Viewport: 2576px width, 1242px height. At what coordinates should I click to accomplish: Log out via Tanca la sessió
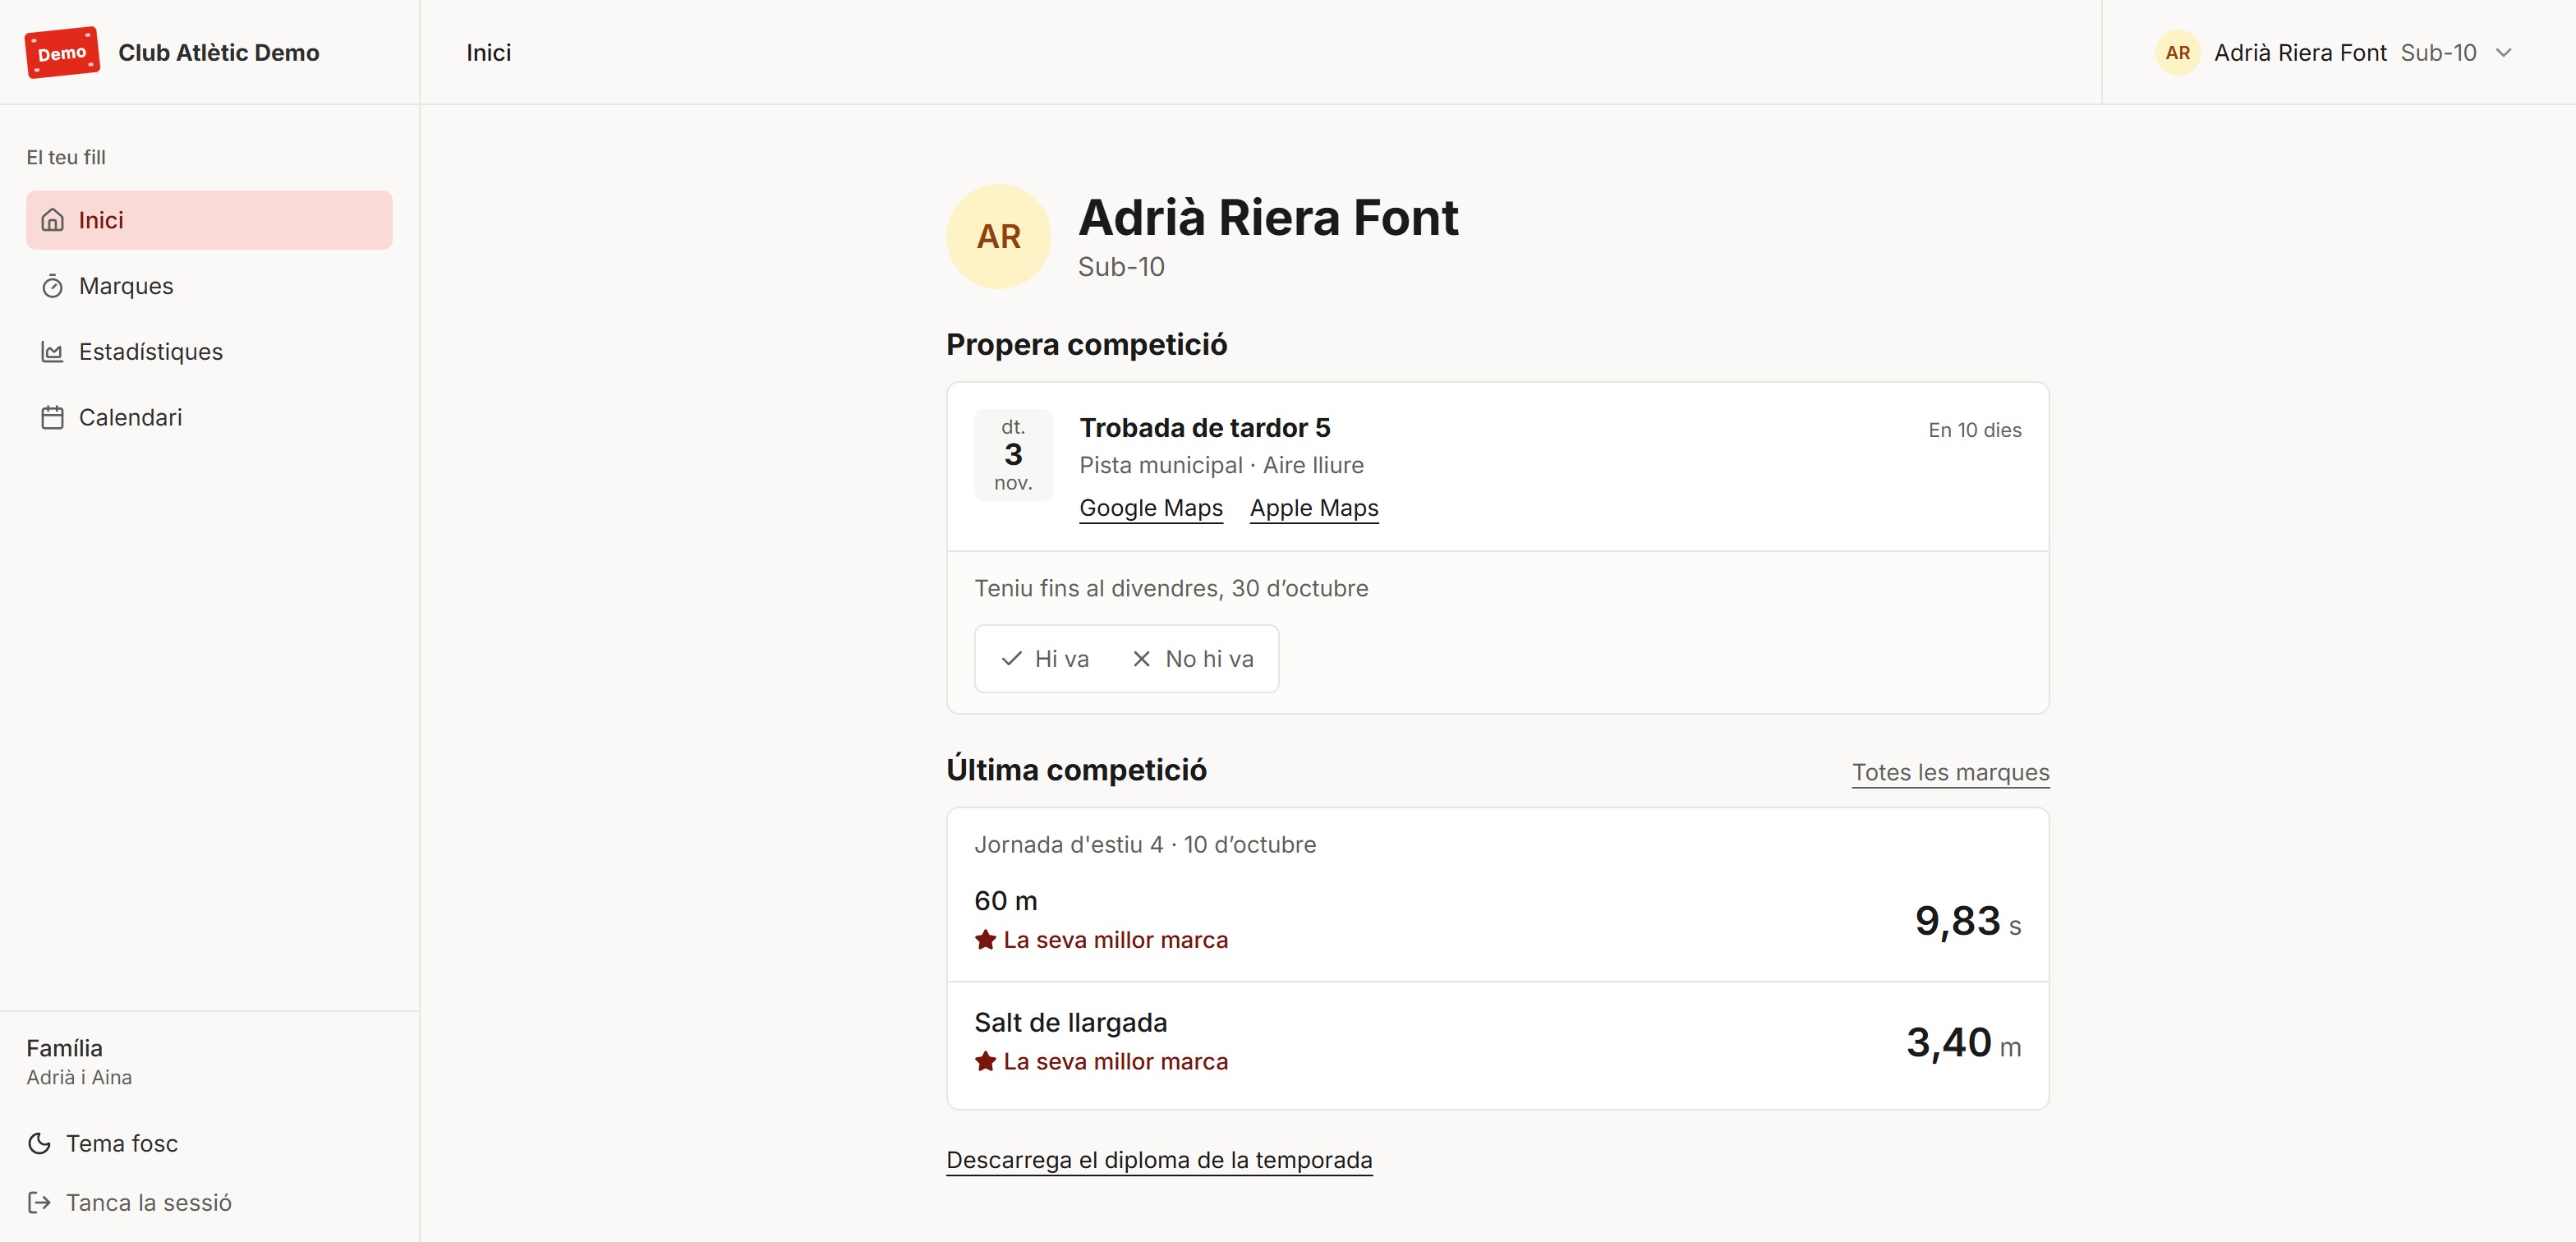pos(129,1202)
